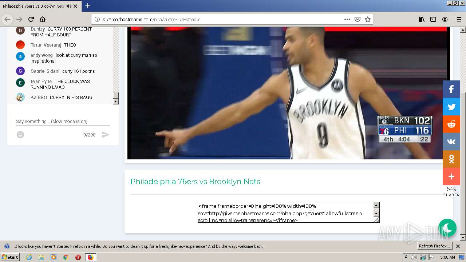The image size is (466, 262).
Task: Share on Reddit
Action: (x=451, y=124)
